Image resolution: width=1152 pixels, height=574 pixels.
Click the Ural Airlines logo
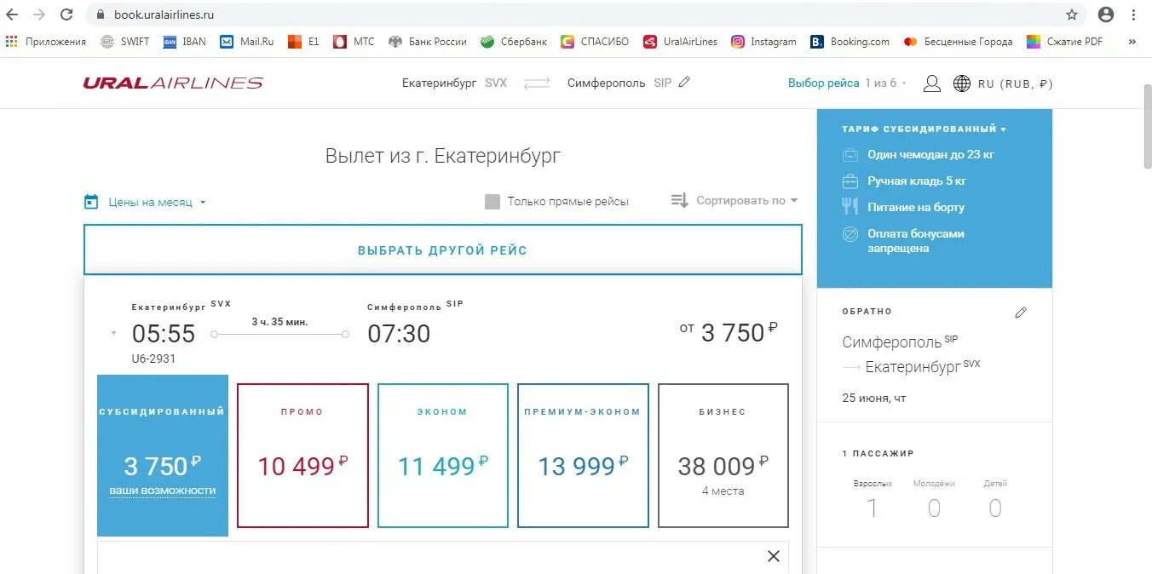click(x=173, y=83)
